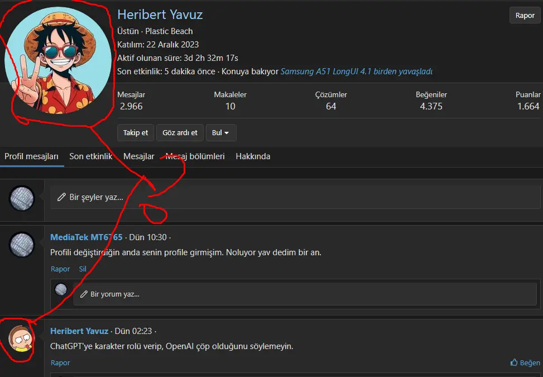
Task: Click Heribert Yavuz's large profile avatar
Action: pyautogui.click(x=58, y=60)
